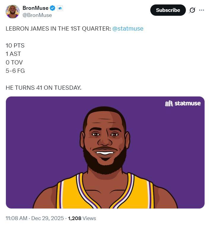This screenshot has height=226, width=209.
Task: Click the "5-6 FG" stat line
Action: [x=15, y=71]
